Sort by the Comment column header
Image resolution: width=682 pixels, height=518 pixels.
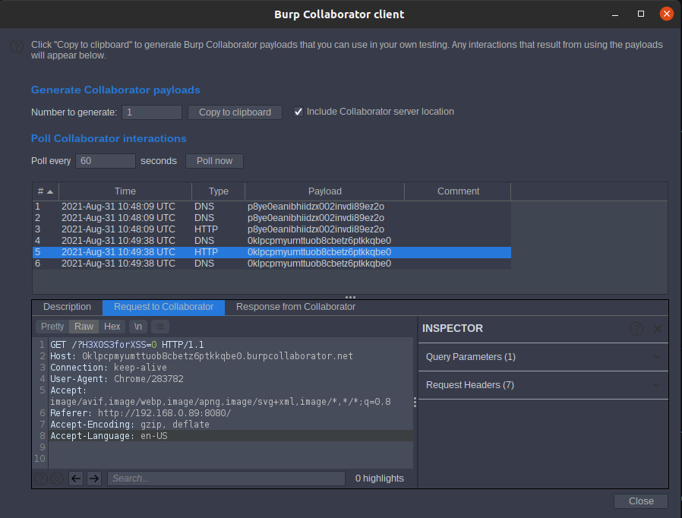tap(458, 191)
